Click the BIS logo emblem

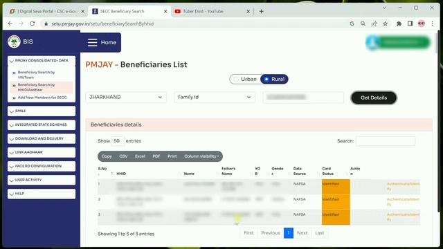(x=14, y=41)
